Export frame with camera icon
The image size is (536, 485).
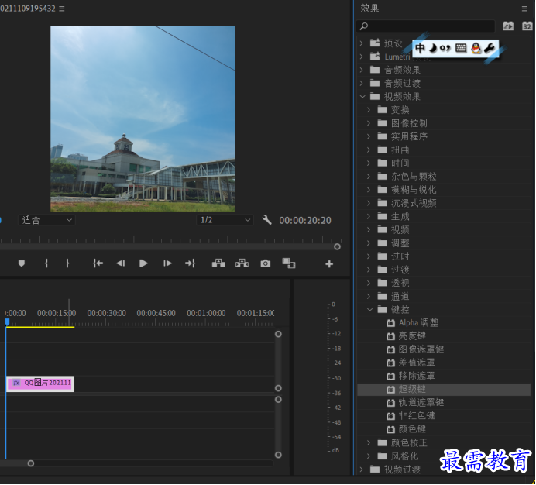tap(265, 263)
